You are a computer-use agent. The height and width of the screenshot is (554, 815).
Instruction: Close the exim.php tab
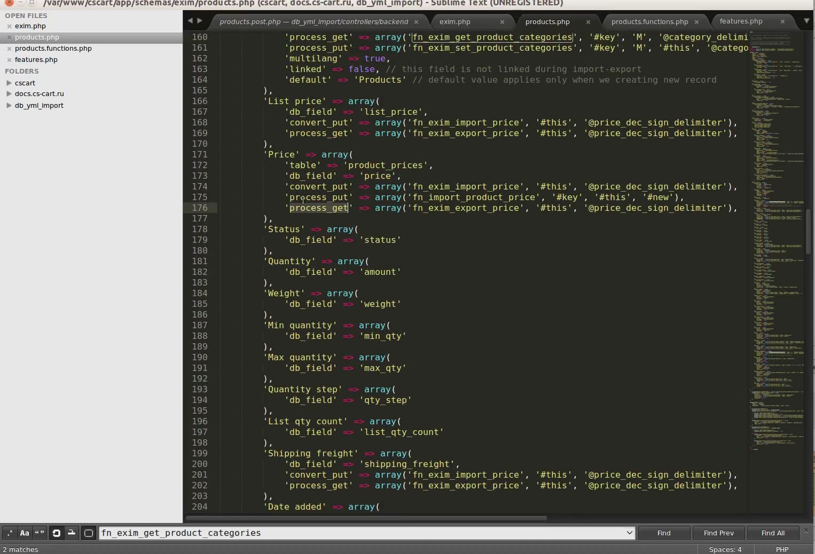pyautogui.click(x=502, y=22)
